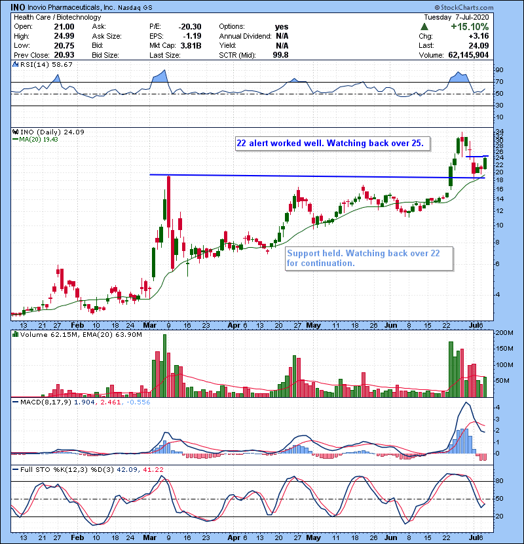Click the INO ticker symbol in header
Image resolution: width=524 pixels, height=544 pixels.
pyautogui.click(x=17, y=7)
